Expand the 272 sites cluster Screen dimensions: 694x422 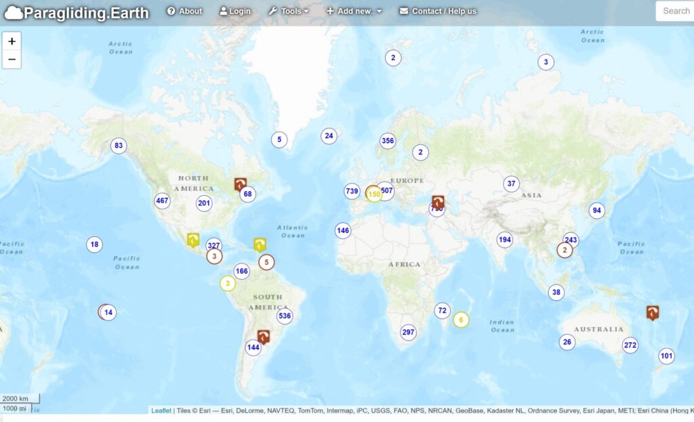coord(630,345)
